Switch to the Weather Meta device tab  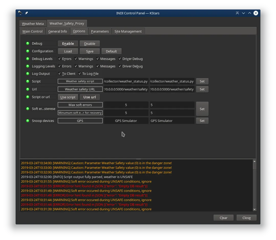click(33, 24)
